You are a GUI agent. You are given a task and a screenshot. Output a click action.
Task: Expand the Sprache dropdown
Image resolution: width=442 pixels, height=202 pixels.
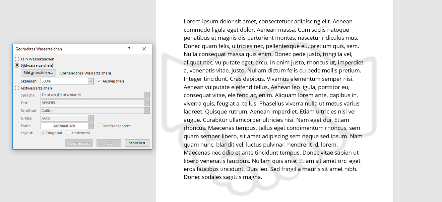[x=146, y=95]
